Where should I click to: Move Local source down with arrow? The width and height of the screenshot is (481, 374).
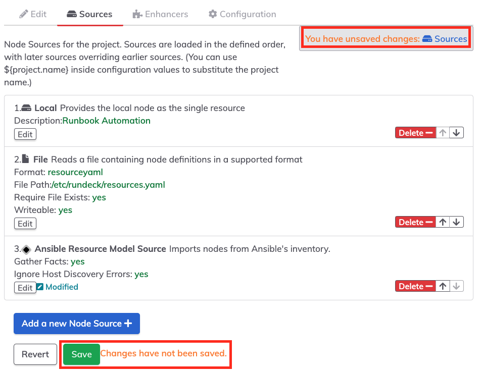tap(456, 133)
